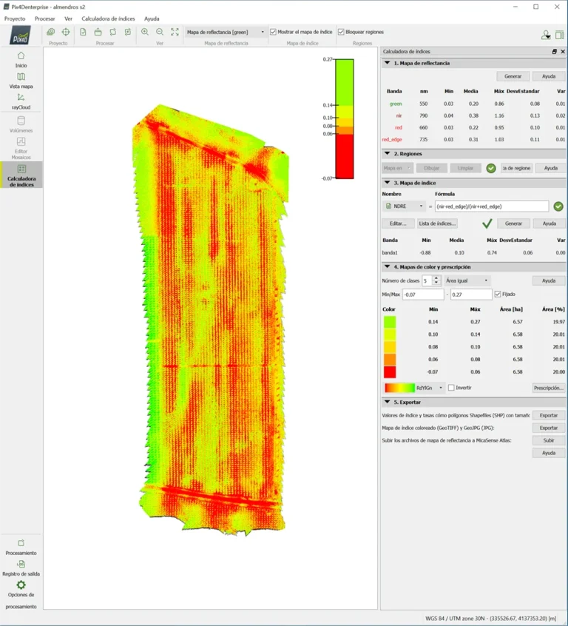This screenshot has height=626, width=568.
Task: Click Generar in Mapa de índice section
Action: (513, 223)
